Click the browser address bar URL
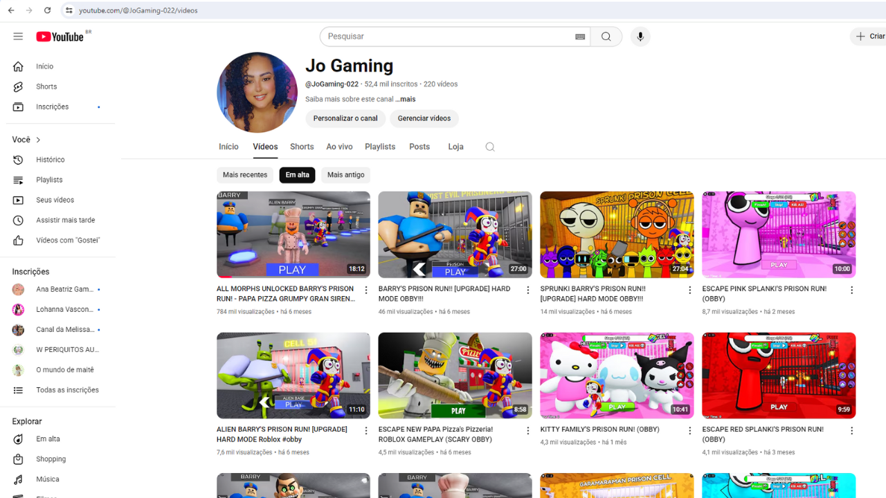Image resolution: width=886 pixels, height=498 pixels. pyautogui.click(x=138, y=10)
